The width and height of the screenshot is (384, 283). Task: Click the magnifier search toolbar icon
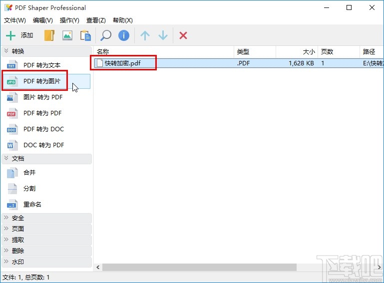[106, 35]
